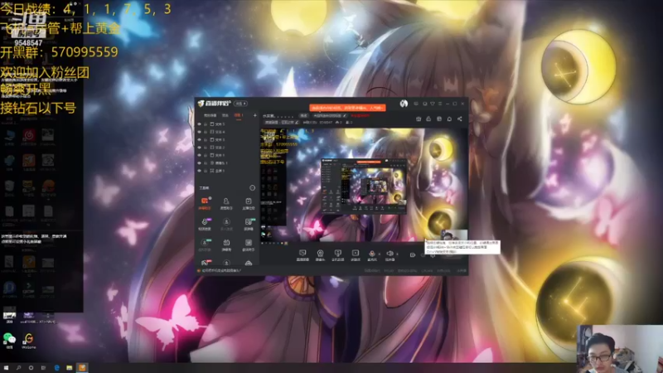Lock the 全屏 1 layer
This screenshot has height=373, width=663.
(206, 171)
